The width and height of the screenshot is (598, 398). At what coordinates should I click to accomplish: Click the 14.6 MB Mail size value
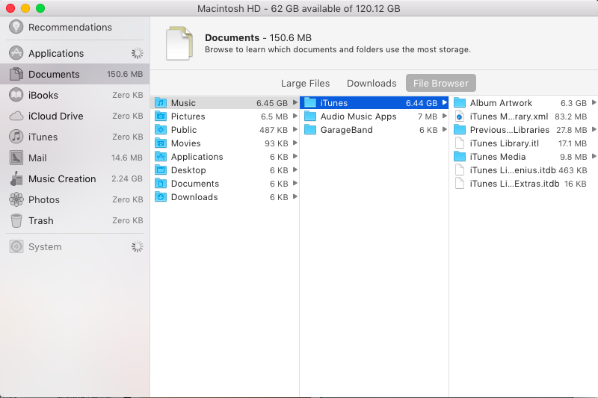[x=126, y=158]
